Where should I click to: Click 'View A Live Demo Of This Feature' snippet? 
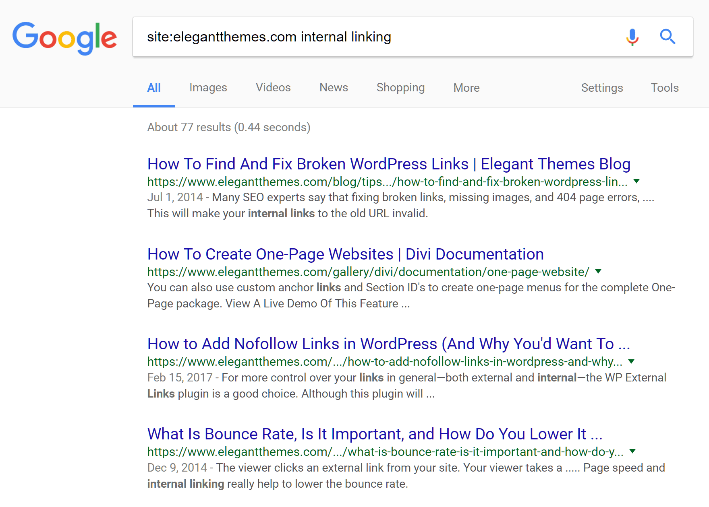pos(312,303)
